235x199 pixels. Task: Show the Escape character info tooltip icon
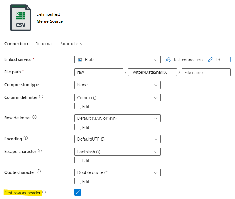[40, 151]
